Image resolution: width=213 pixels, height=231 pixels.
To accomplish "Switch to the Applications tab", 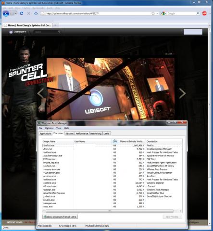I will [46, 133].
